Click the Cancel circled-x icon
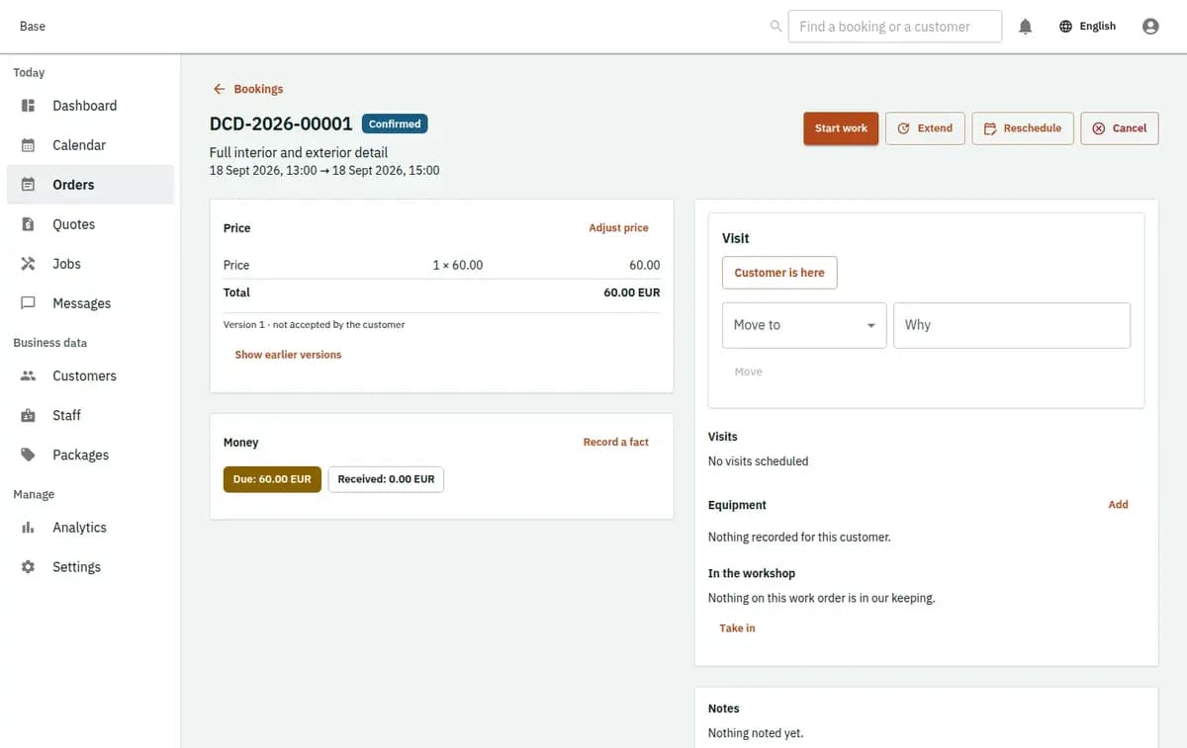1187x748 pixels. click(1099, 128)
